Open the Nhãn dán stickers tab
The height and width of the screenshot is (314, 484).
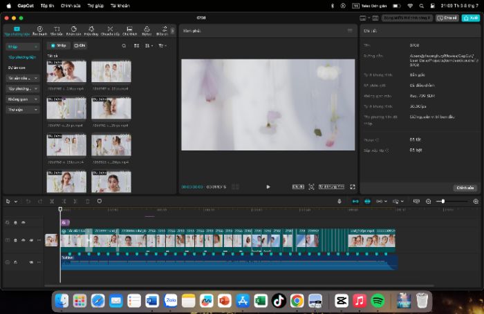pyautogui.click(x=74, y=31)
